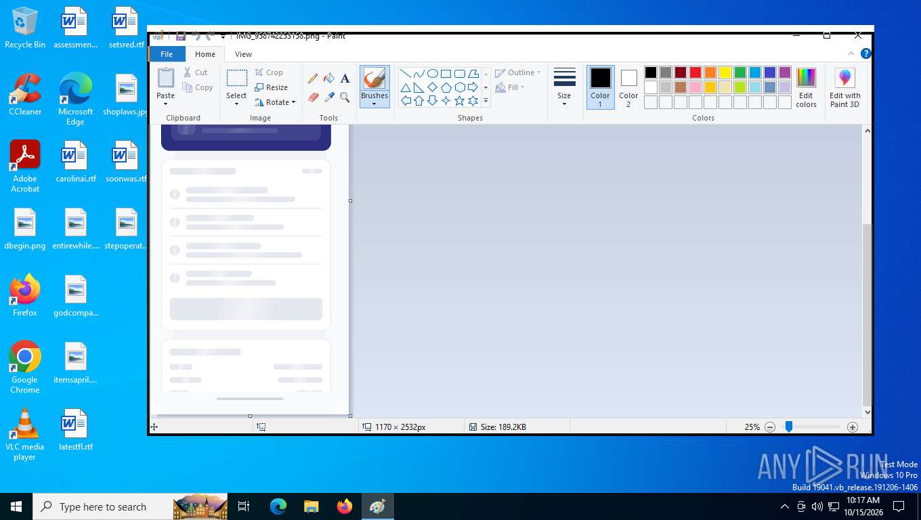Pick the red color swatch
This screenshot has width=921, height=520.
pyautogui.click(x=695, y=72)
